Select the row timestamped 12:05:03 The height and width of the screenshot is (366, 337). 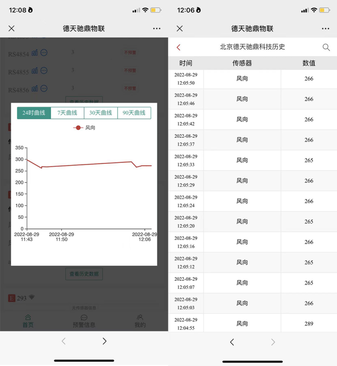point(253,303)
